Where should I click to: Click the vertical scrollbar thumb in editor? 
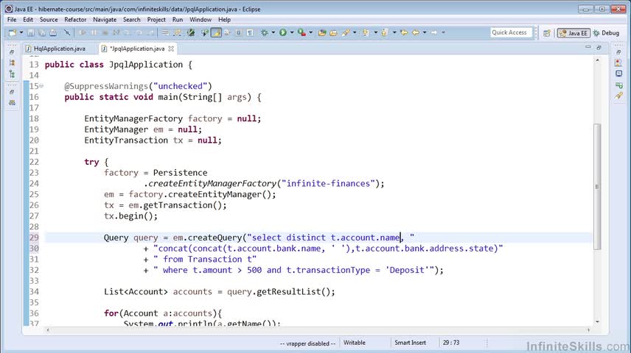click(597, 186)
